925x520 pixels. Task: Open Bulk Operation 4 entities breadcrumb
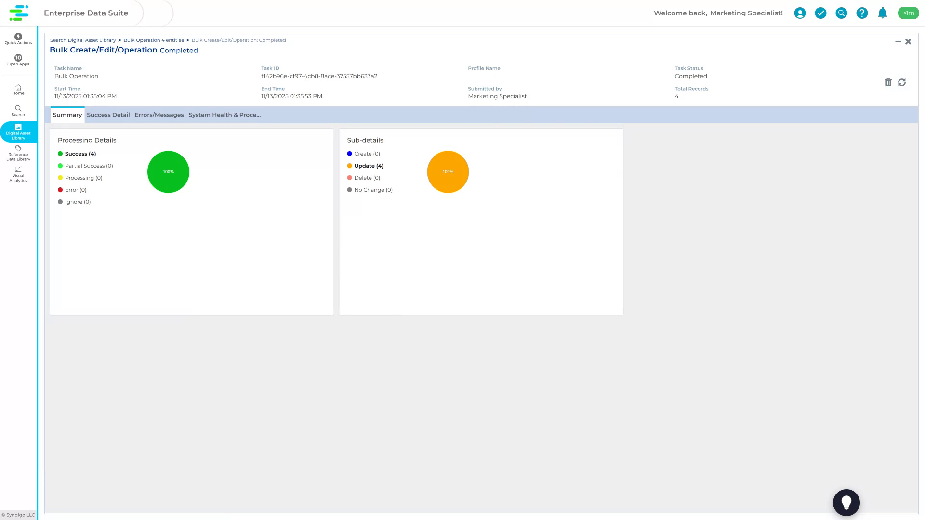tap(153, 40)
